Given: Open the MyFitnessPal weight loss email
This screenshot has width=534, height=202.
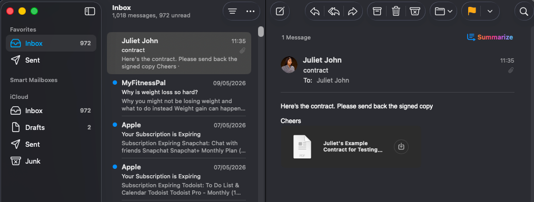Looking at the screenshot, I should [x=179, y=95].
